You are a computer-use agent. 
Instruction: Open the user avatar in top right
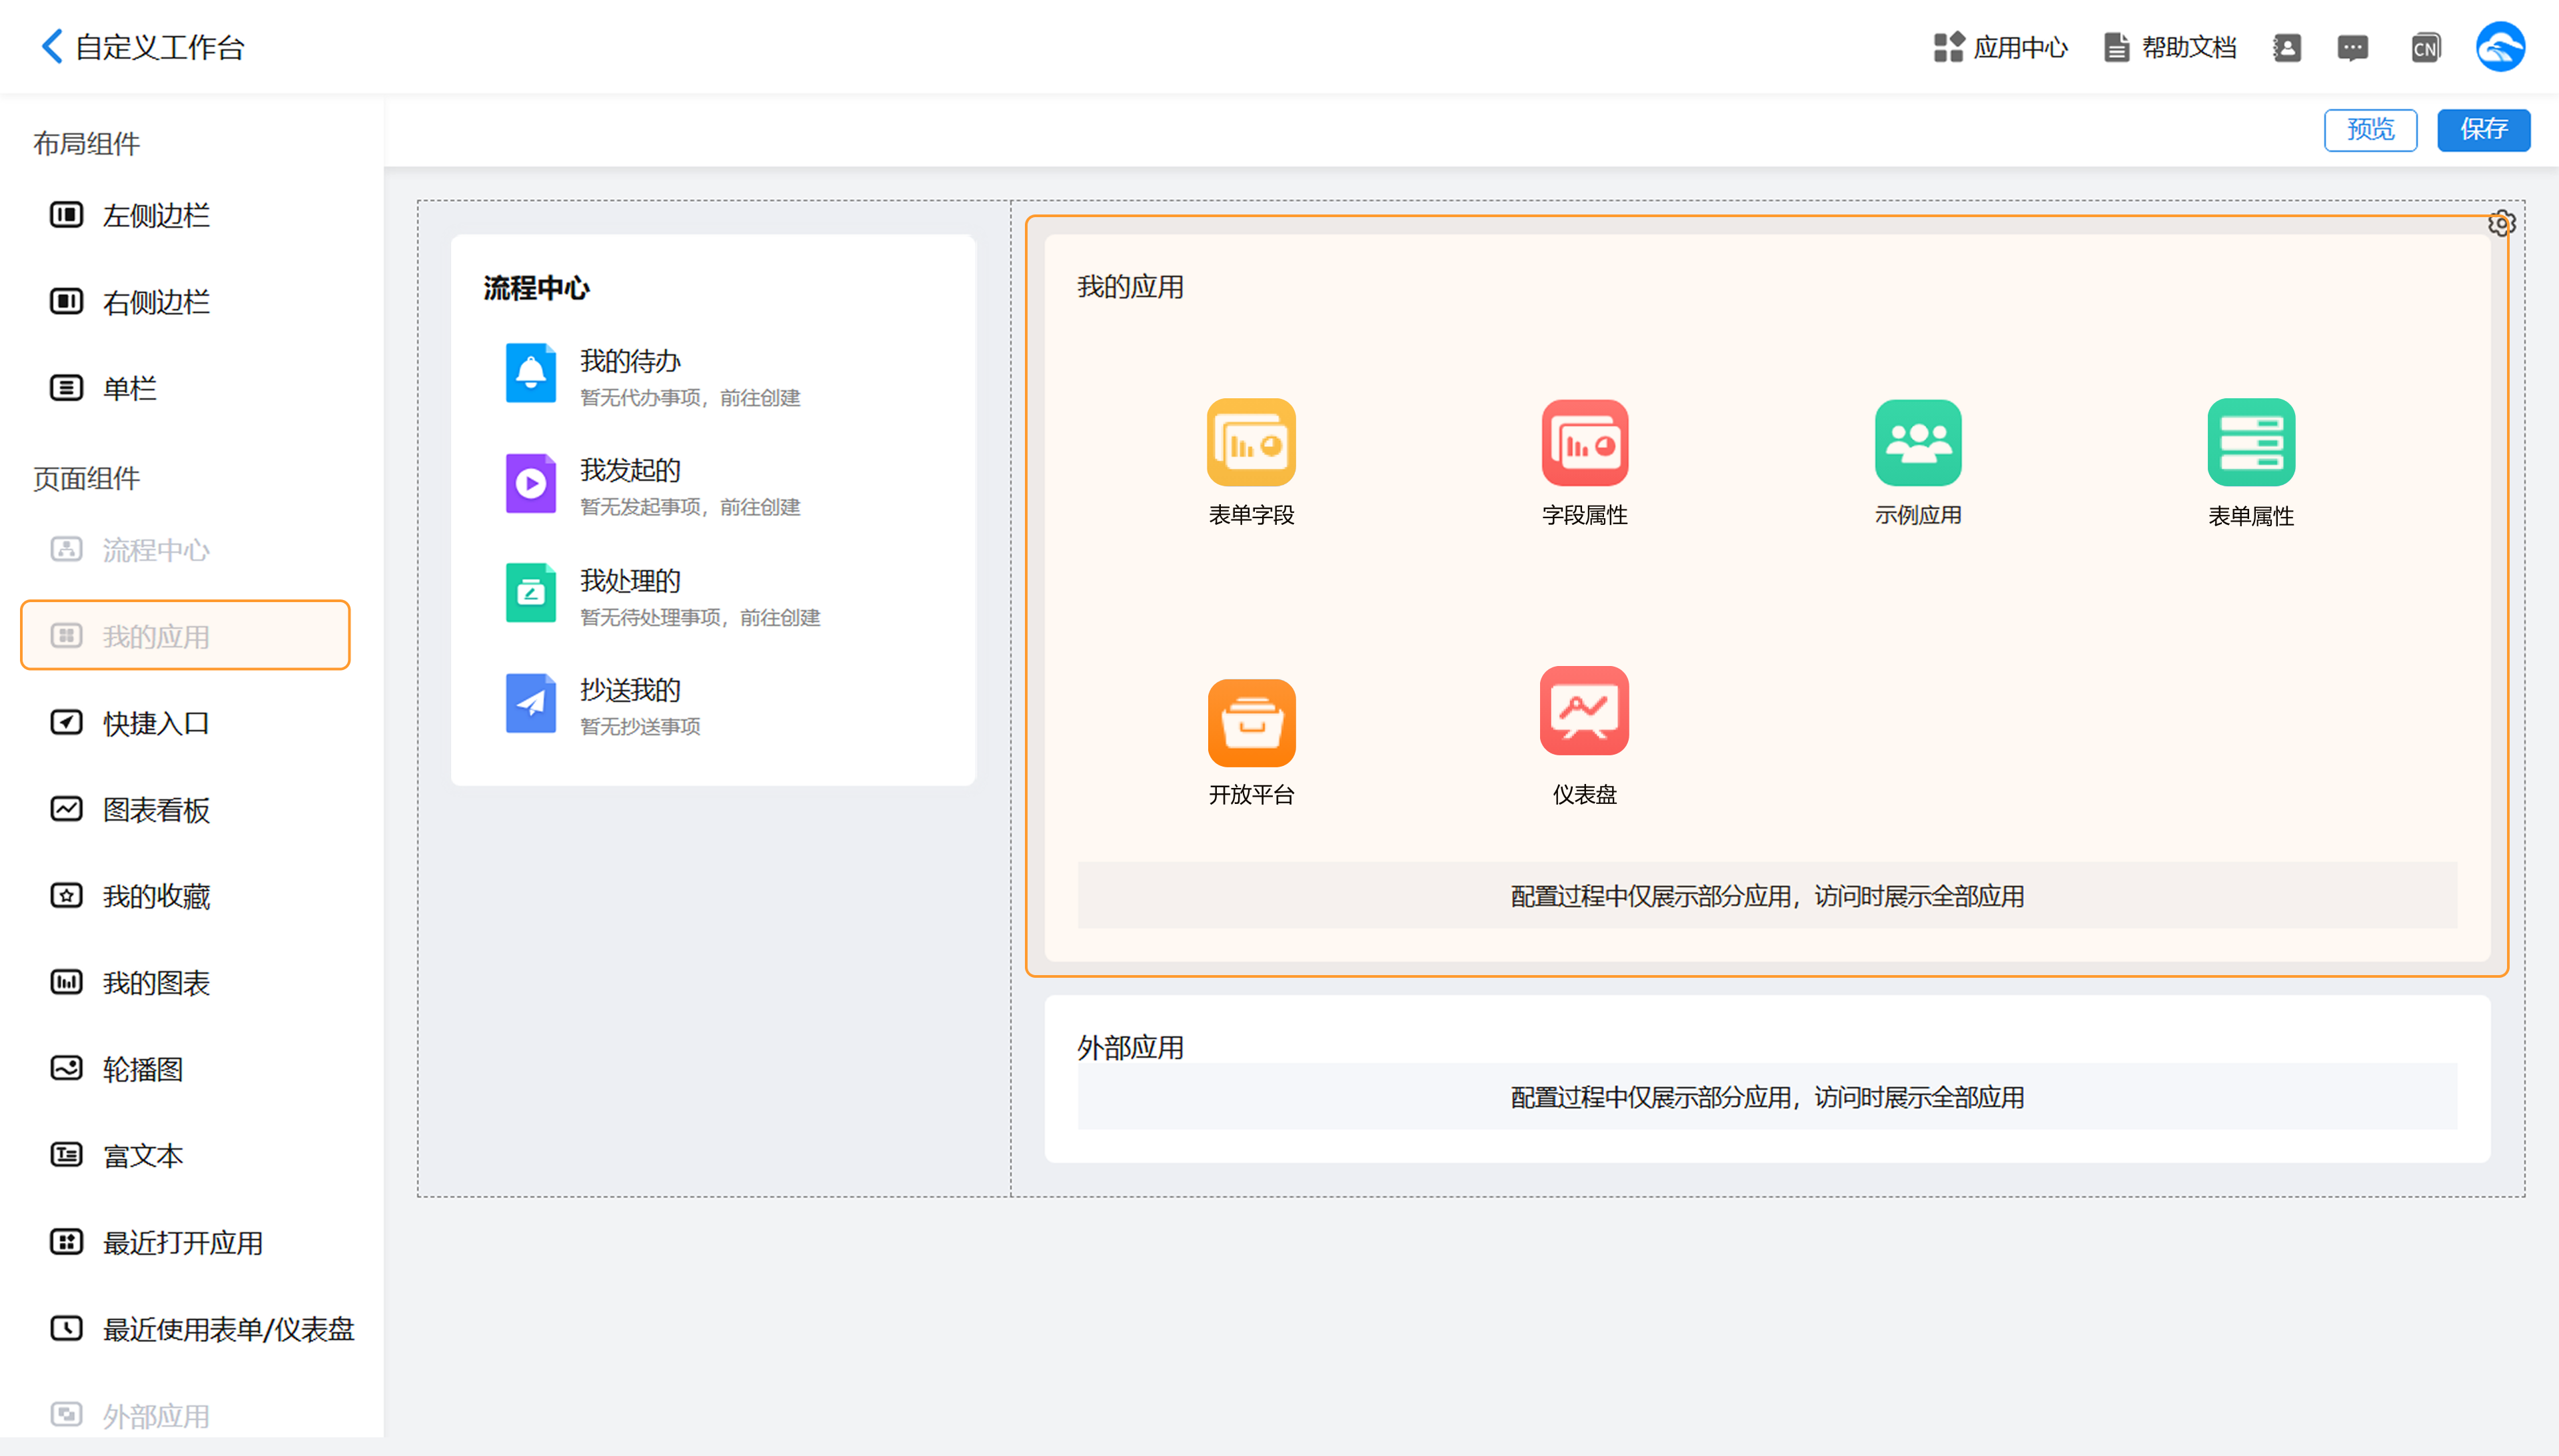(x=2500, y=47)
